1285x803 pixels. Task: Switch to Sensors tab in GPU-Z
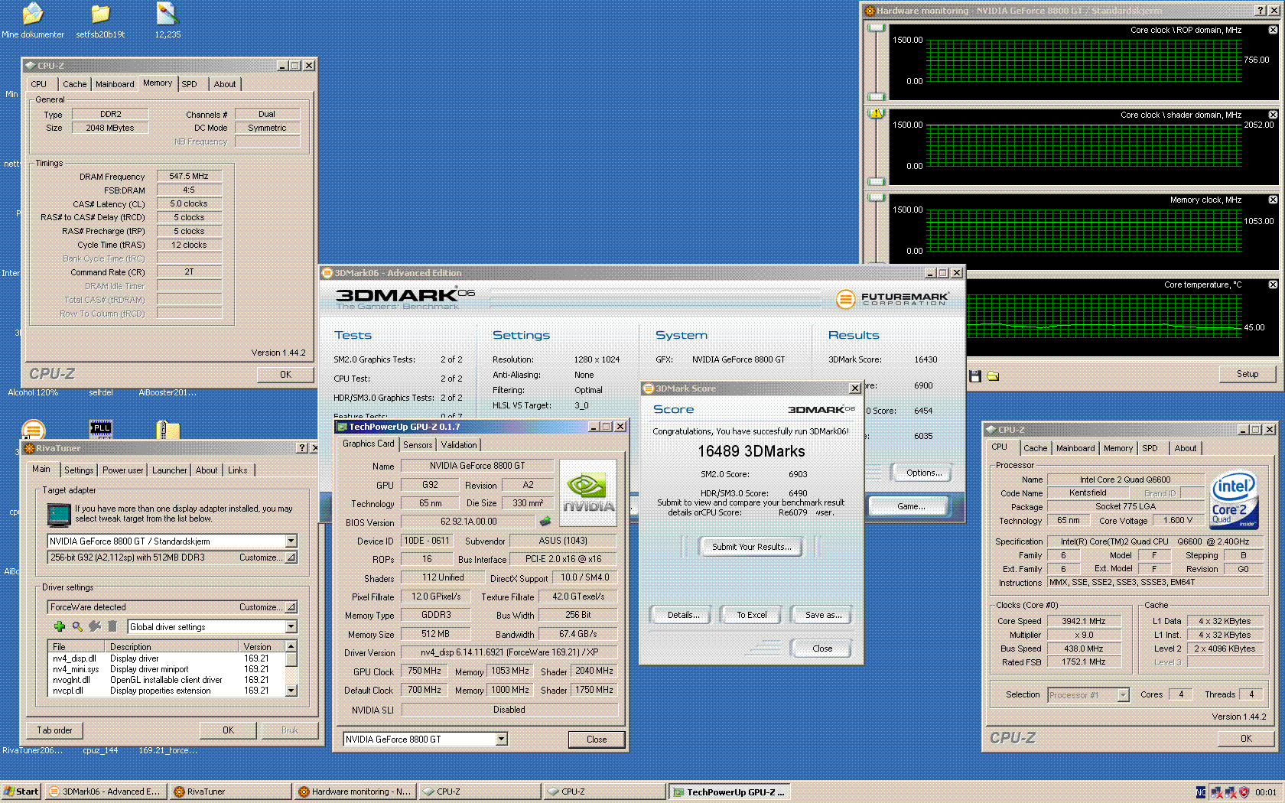[418, 445]
